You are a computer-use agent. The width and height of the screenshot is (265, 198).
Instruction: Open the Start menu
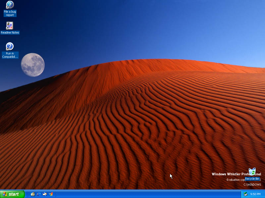12,194
